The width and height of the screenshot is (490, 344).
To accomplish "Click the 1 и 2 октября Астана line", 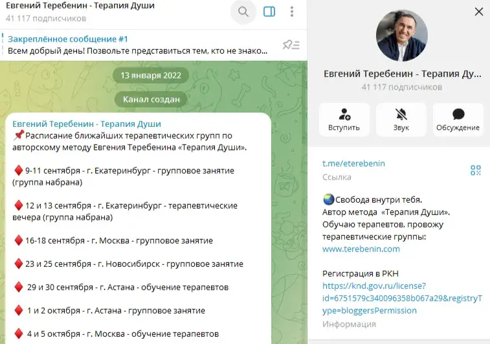I will [x=109, y=310].
